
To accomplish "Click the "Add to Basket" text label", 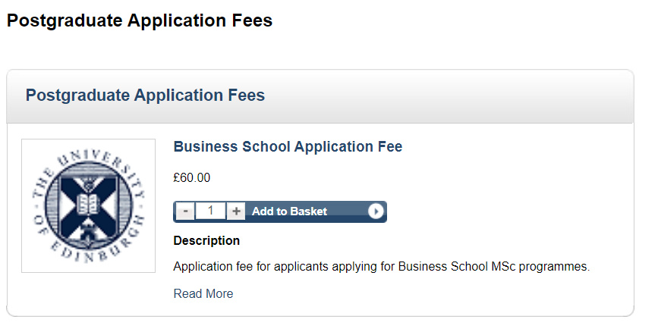I will coord(289,211).
